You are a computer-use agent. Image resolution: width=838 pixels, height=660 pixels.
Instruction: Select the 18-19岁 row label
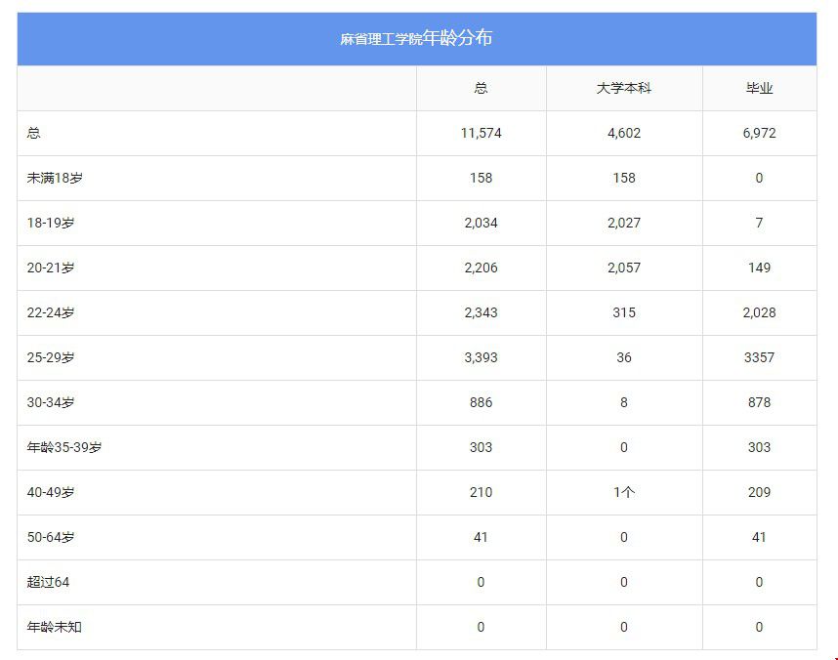(51, 223)
